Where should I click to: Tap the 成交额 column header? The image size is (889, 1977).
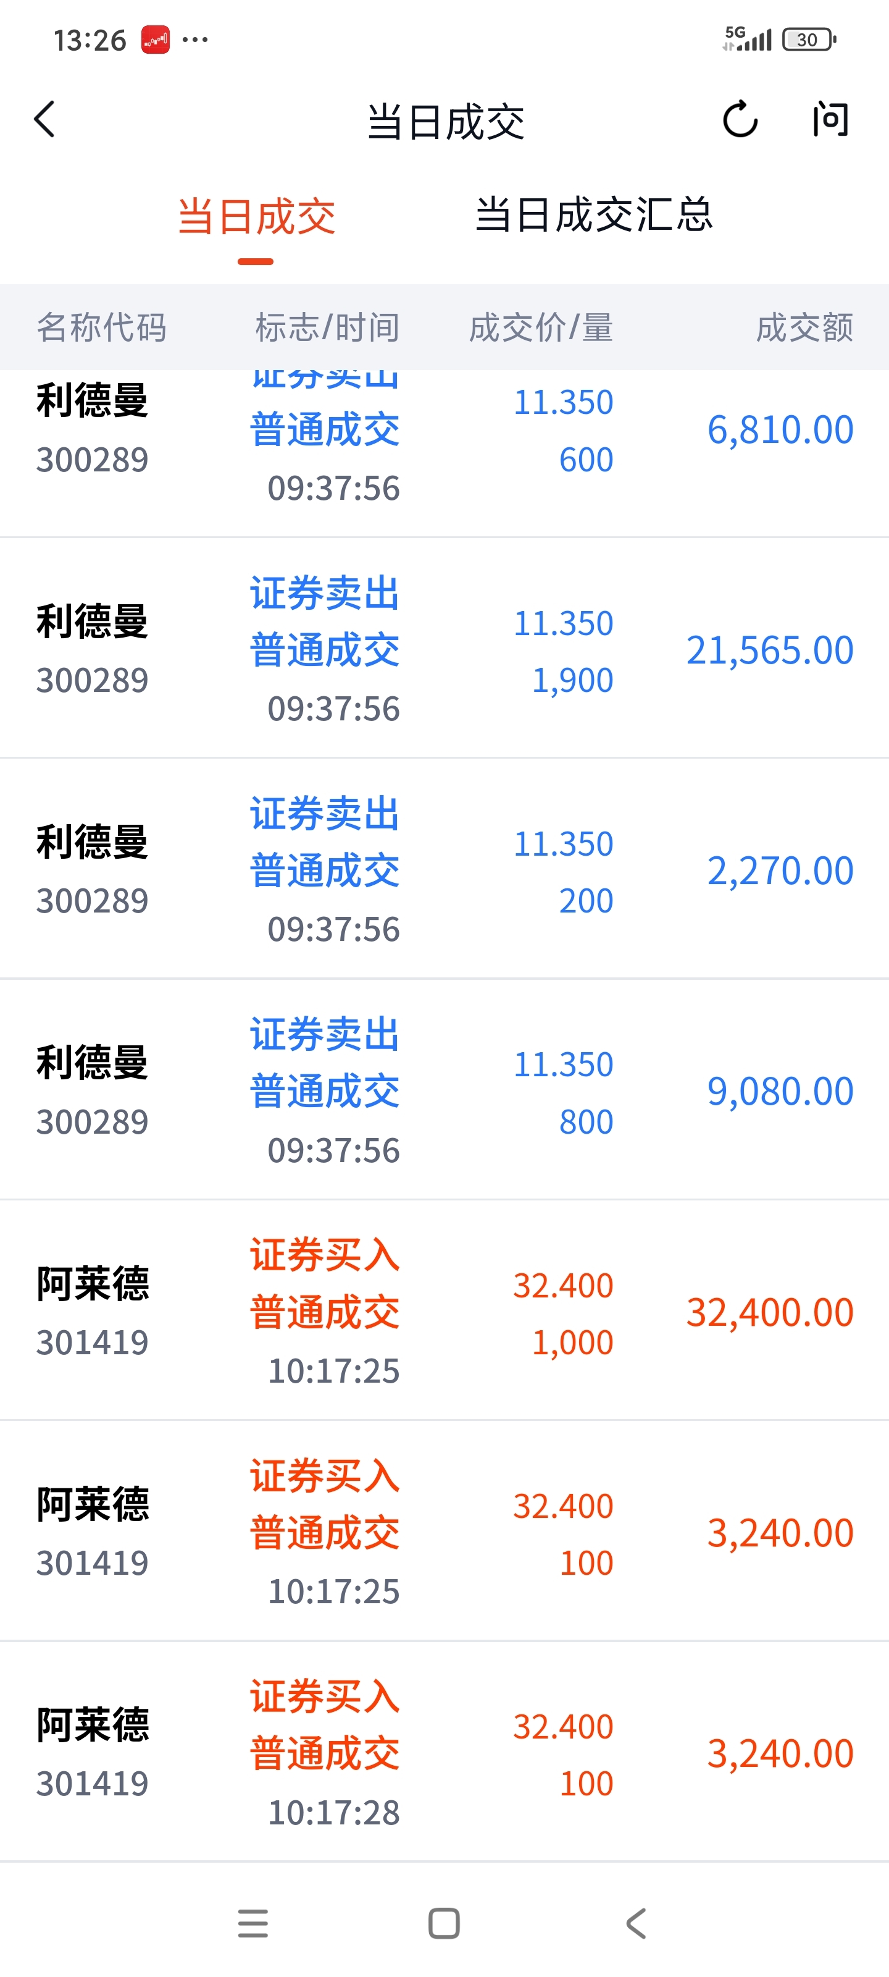click(x=804, y=327)
